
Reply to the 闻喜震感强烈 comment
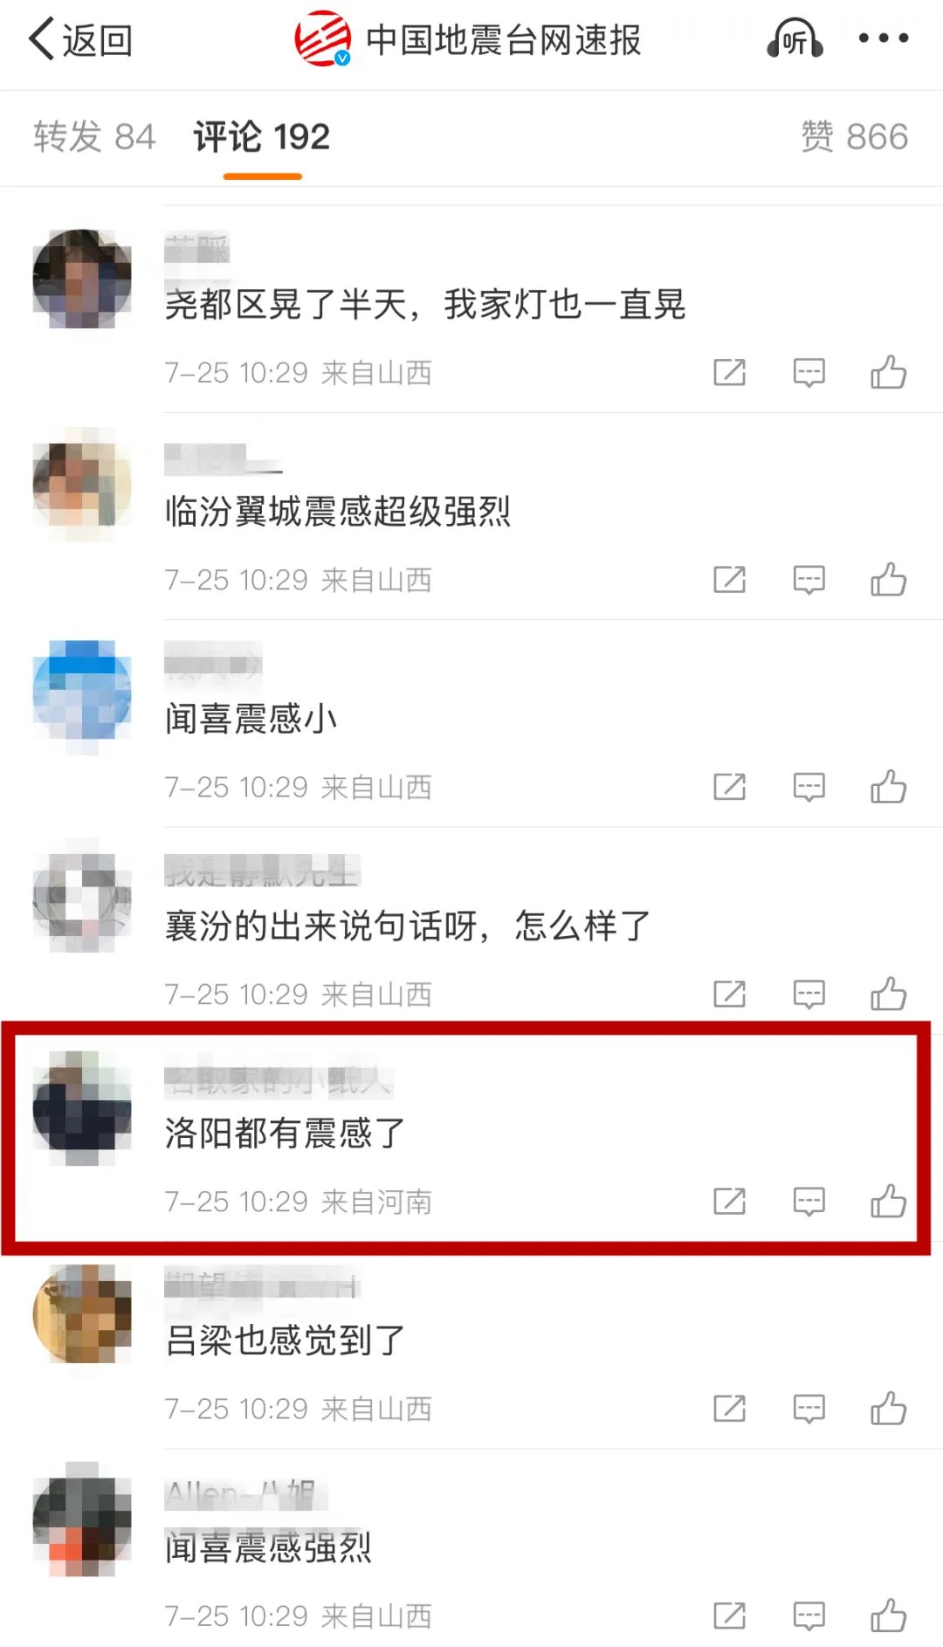809,1615
